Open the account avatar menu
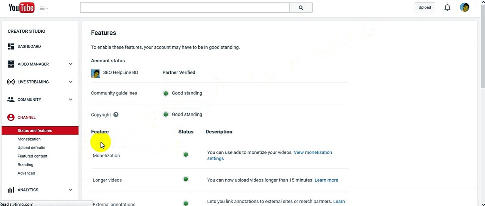 coord(465,7)
